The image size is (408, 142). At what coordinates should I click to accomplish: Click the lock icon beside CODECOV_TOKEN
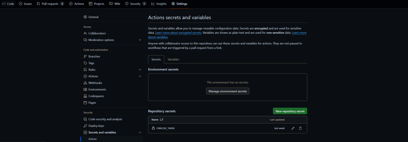pyautogui.click(x=153, y=128)
